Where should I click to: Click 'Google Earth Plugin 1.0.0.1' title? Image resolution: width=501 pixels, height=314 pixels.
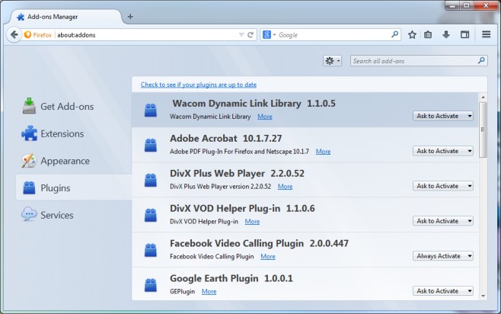[x=231, y=278]
